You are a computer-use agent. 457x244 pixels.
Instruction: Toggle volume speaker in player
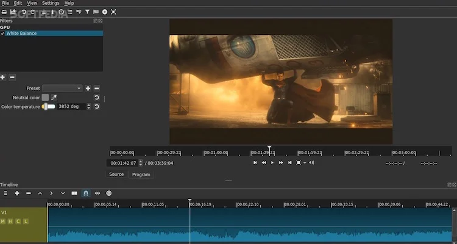311,163
